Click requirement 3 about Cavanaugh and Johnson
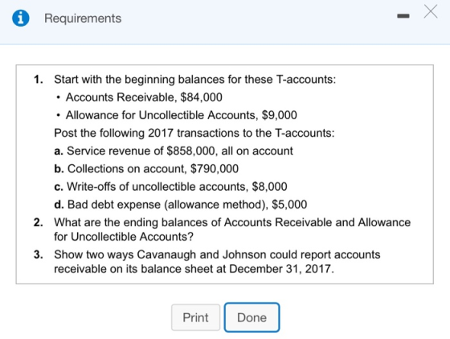The height and width of the screenshot is (339, 450). click(x=217, y=262)
